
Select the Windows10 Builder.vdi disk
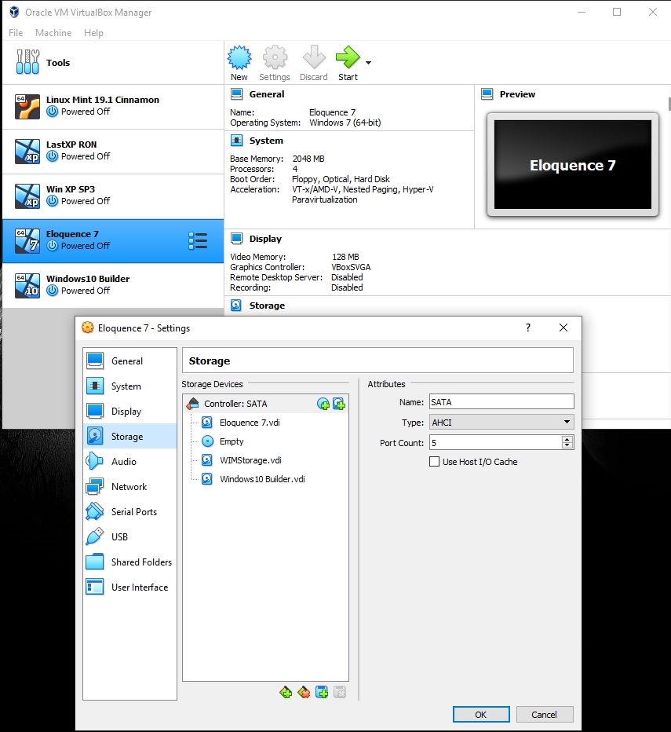[x=265, y=479]
